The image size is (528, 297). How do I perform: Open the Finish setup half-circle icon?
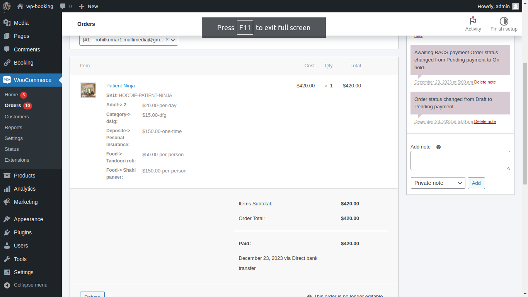504,21
